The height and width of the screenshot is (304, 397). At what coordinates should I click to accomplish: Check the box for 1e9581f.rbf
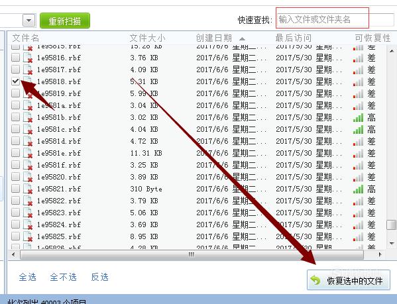(x=16, y=165)
